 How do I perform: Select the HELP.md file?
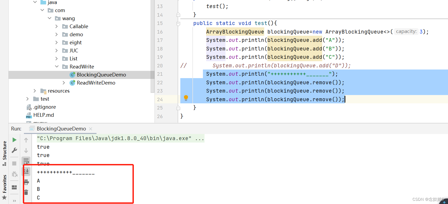tap(44, 115)
